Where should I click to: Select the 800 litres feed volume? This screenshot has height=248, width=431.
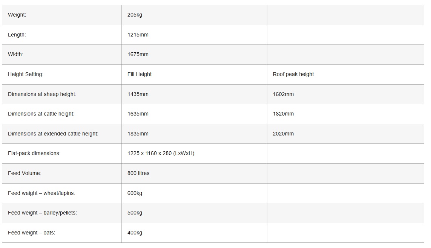coord(138,173)
